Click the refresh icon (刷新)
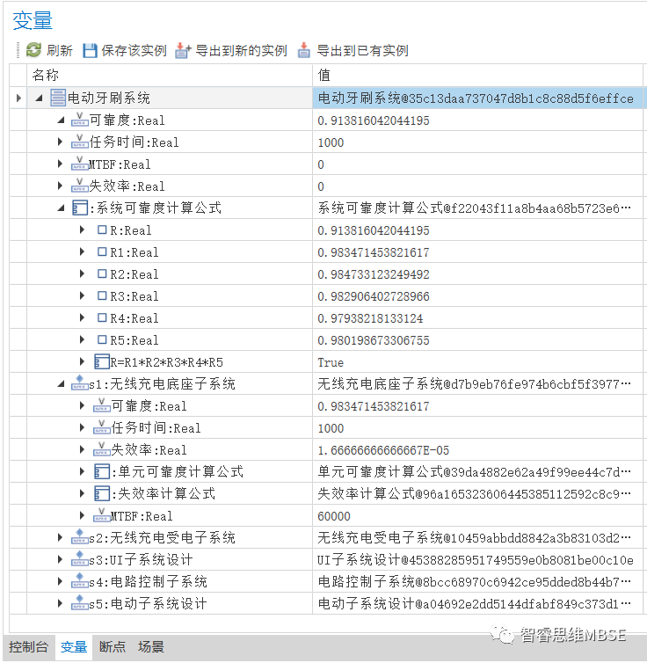Viewport: 647px width, 663px height. coord(33,50)
